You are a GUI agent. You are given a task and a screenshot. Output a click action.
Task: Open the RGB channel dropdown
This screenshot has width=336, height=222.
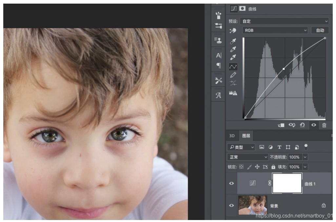coord(275,30)
